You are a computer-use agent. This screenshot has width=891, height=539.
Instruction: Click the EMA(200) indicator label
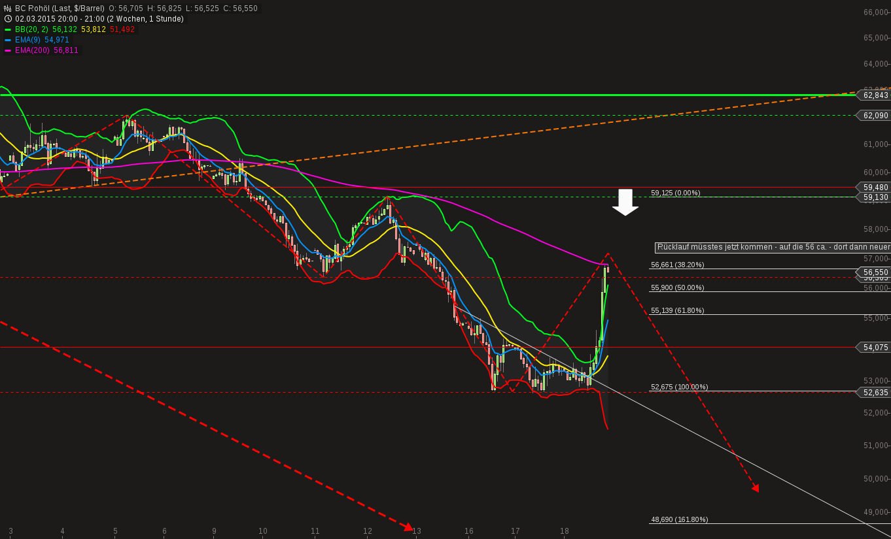(33, 50)
